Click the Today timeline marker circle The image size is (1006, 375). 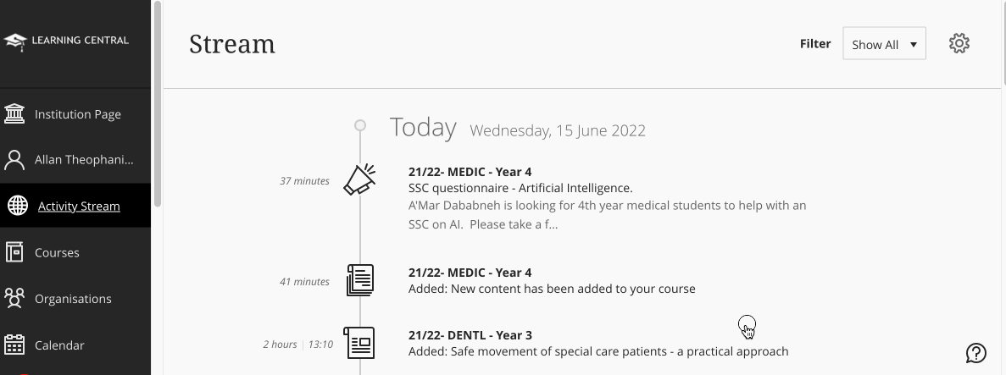[x=360, y=125]
